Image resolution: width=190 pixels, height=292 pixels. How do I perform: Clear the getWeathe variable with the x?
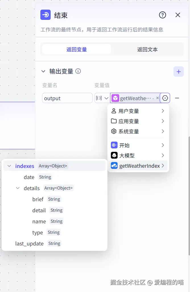click(x=158, y=98)
